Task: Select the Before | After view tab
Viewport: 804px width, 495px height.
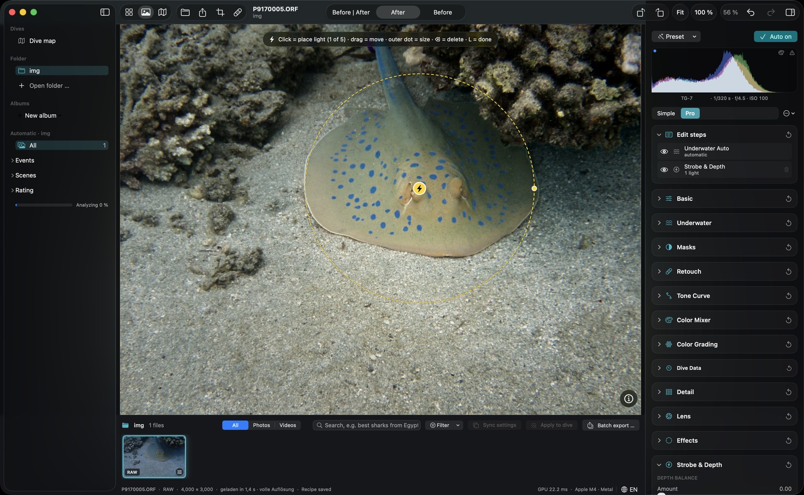Action: click(351, 12)
